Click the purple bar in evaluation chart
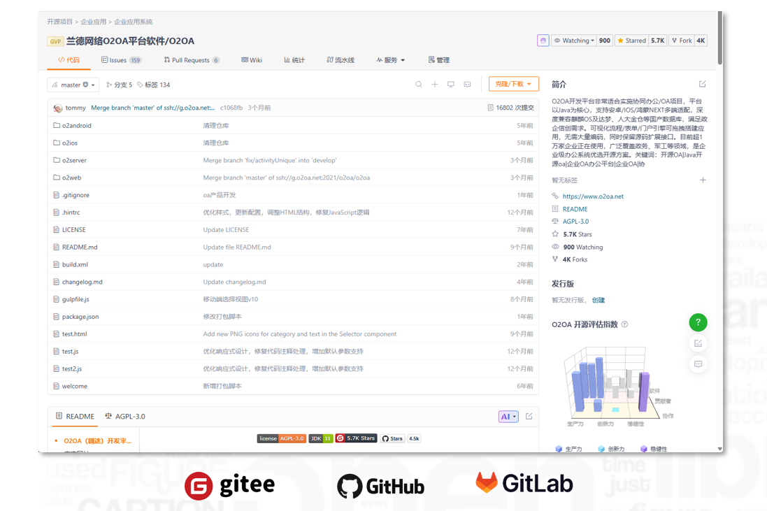 [643, 391]
